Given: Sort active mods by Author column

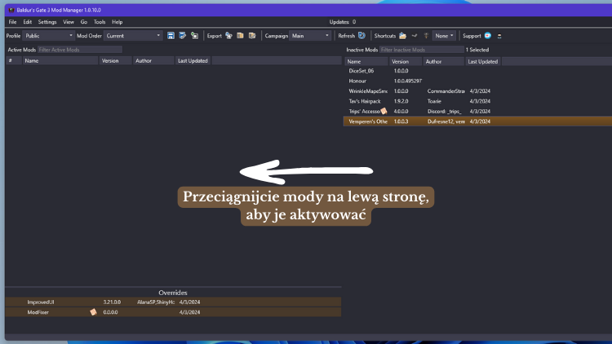Looking at the screenshot, I should tap(153, 60).
